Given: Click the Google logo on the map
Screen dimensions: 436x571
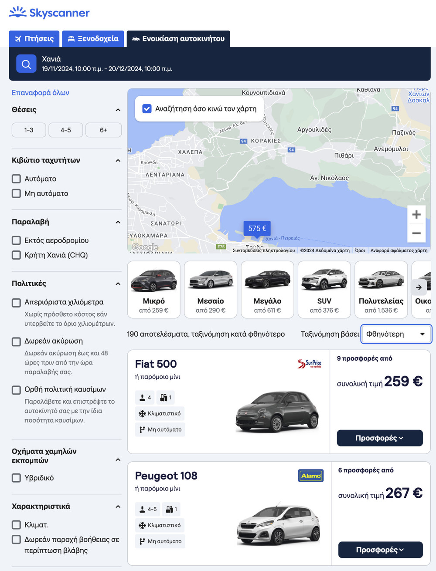Looking at the screenshot, I should [x=145, y=247].
